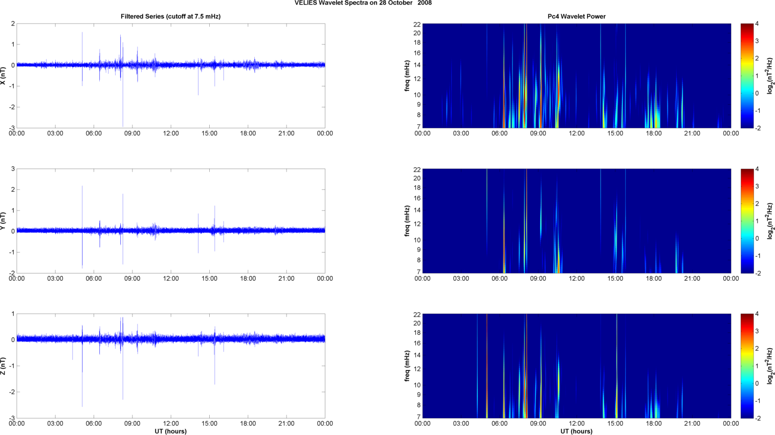Click the X (nT) axis label
The width and height of the screenshot is (775, 435).
(x=3, y=76)
